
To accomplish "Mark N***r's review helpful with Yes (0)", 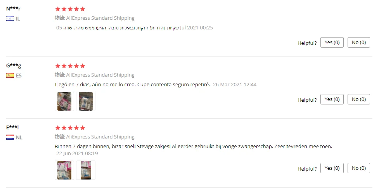I will coord(332,43).
